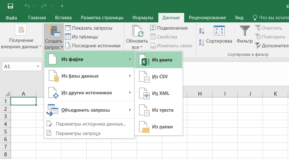The height and width of the screenshot is (159, 289).
Task: Click the Sort A to Z ascending icon
Action: pyautogui.click(x=202, y=31)
